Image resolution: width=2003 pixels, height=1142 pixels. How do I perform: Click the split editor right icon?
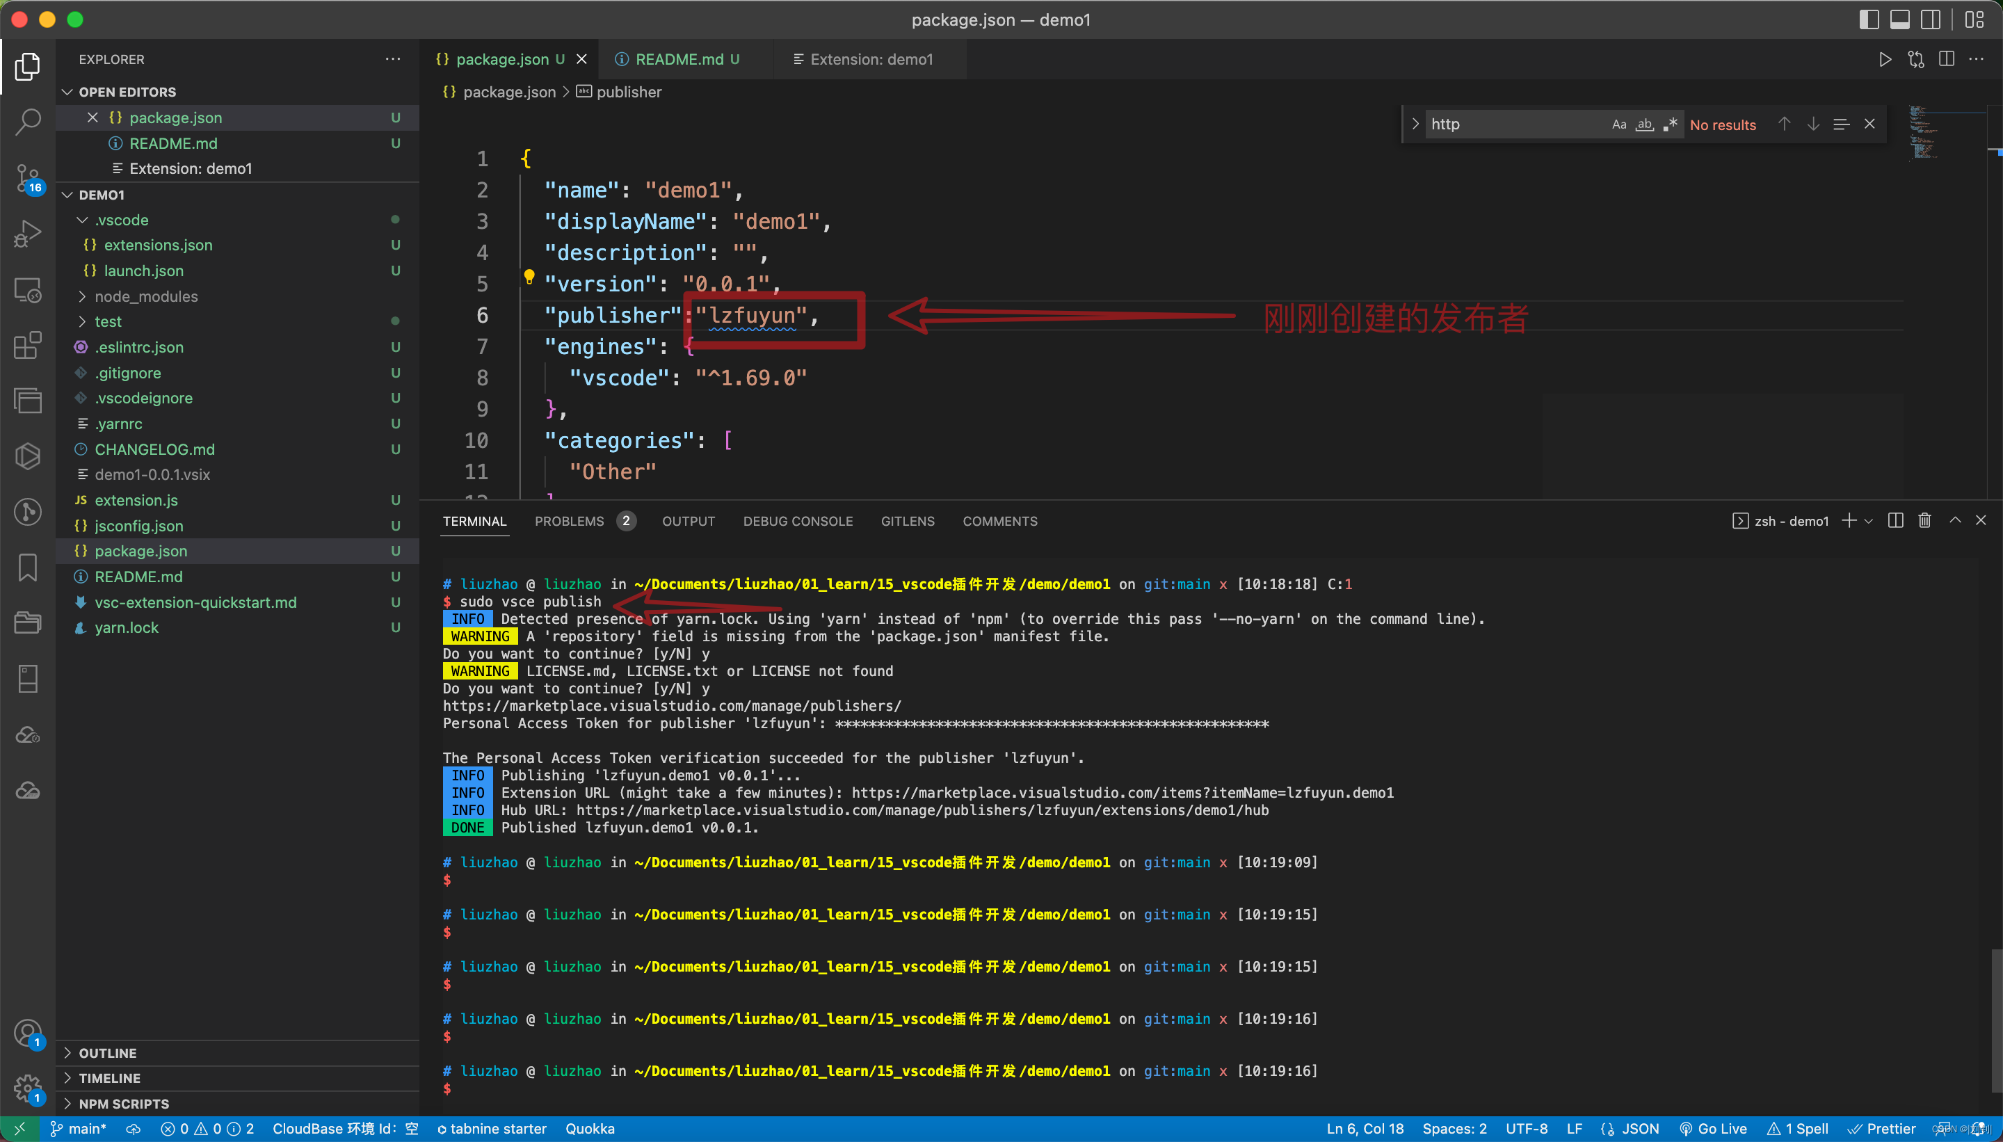pos(1947,60)
